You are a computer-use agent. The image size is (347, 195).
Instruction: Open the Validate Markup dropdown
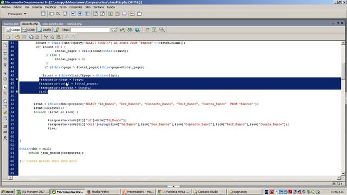coord(122,30)
